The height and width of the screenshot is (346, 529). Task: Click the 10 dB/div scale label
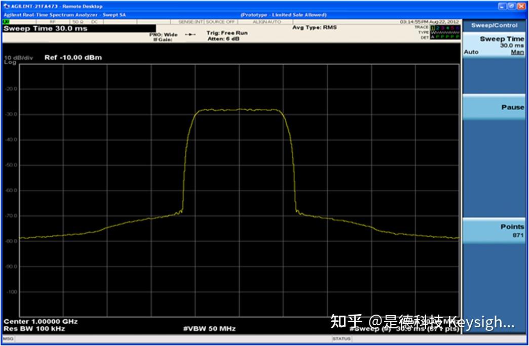(19, 58)
